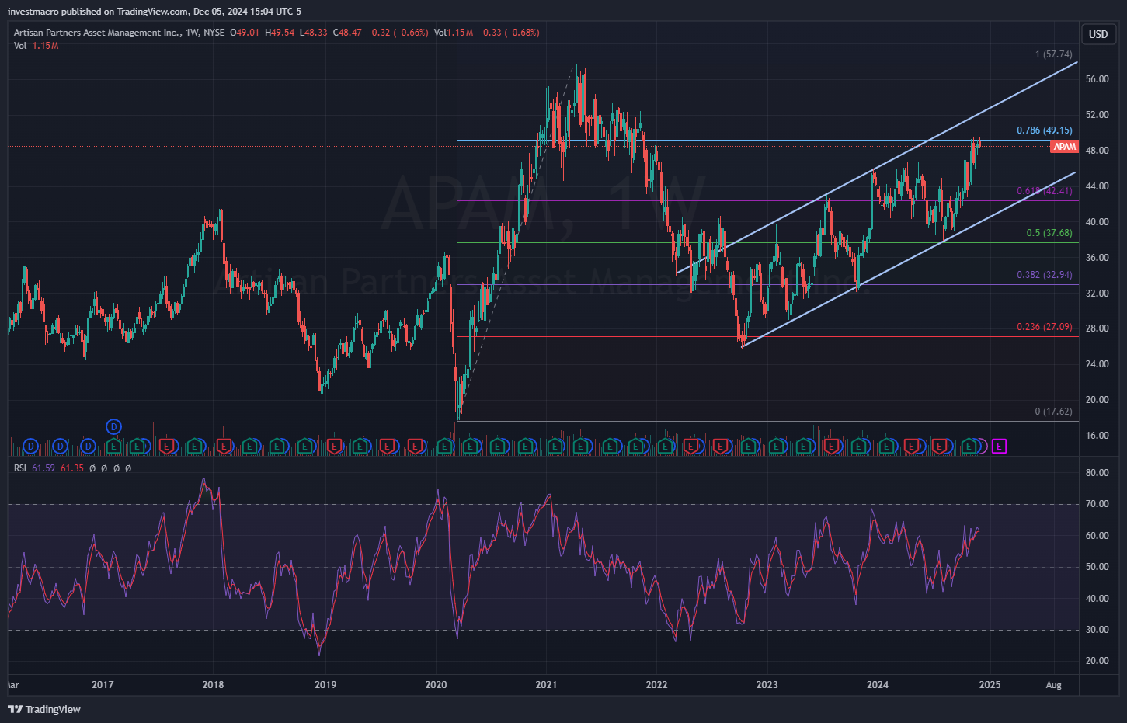The image size is (1127, 723).
Task: Click the RSI value 61.59
Action: tap(43, 468)
